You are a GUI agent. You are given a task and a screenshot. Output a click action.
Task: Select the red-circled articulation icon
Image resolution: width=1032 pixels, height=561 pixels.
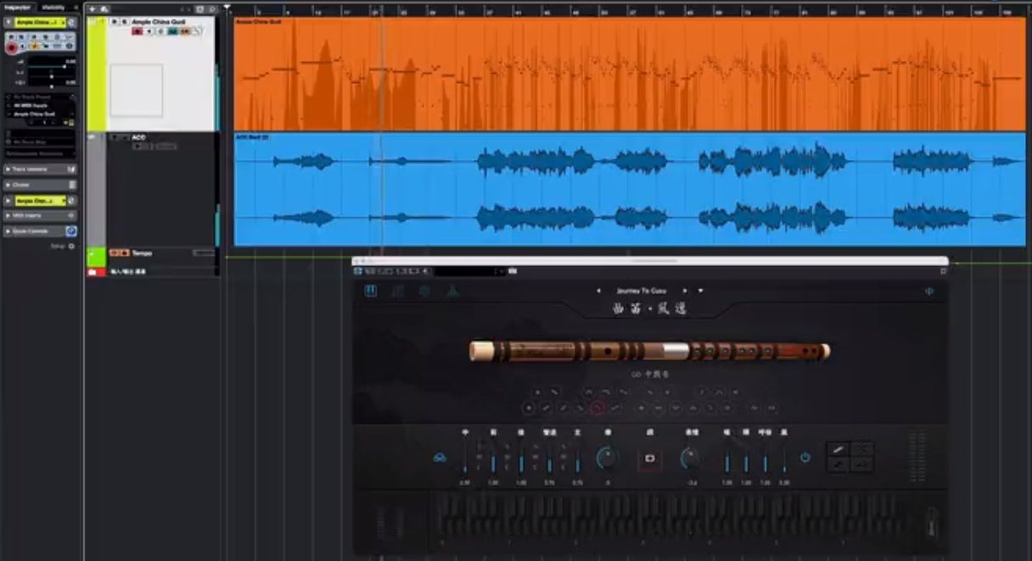597,408
